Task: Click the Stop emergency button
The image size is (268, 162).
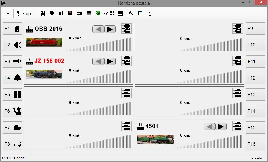Action: tap(24, 13)
